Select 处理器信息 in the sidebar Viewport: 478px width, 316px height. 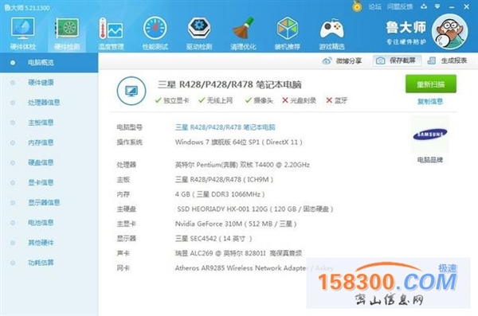(44, 103)
